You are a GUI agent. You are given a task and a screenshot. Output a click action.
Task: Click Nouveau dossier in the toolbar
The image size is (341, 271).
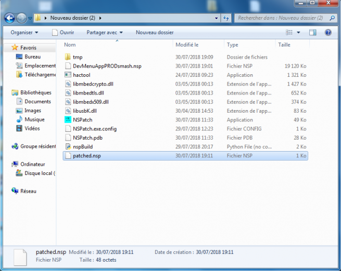pos(155,33)
